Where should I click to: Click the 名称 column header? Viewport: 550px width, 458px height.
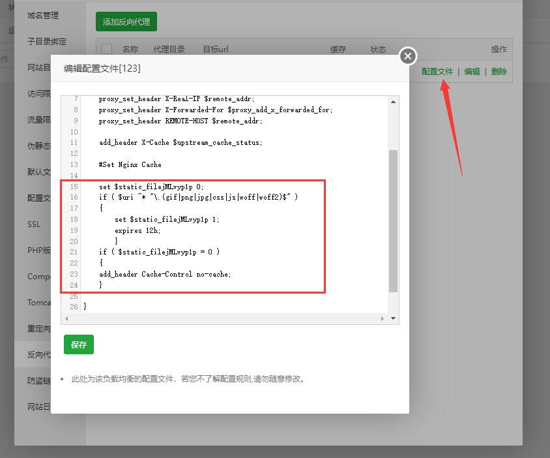coord(130,49)
